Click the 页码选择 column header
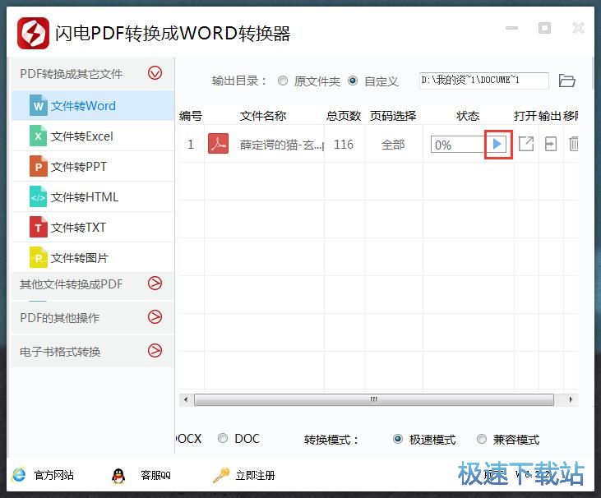601x498 pixels. pyautogui.click(x=393, y=116)
